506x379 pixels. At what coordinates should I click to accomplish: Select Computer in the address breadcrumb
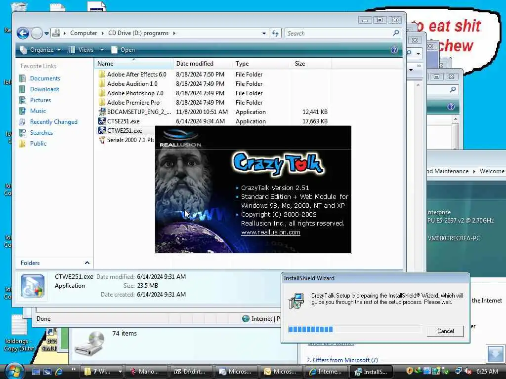83,33
